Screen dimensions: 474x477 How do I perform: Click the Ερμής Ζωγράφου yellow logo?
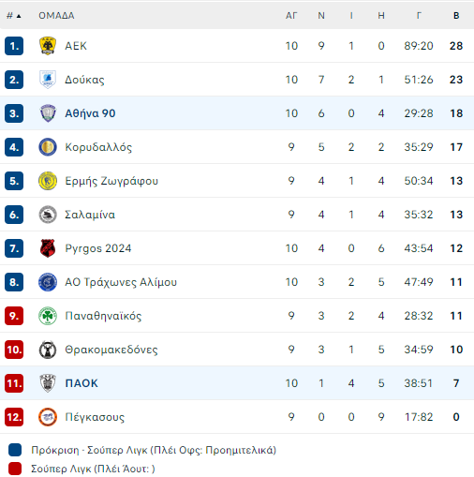click(48, 181)
